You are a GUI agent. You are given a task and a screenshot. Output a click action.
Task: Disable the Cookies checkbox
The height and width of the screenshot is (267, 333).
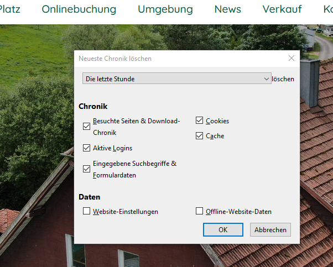coord(200,121)
